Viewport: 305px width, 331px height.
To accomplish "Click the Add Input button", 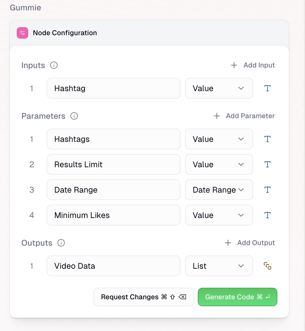I will (x=253, y=65).
